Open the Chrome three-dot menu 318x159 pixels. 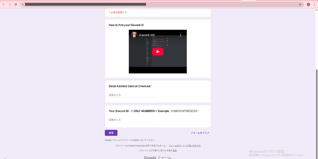(x=314, y=4)
